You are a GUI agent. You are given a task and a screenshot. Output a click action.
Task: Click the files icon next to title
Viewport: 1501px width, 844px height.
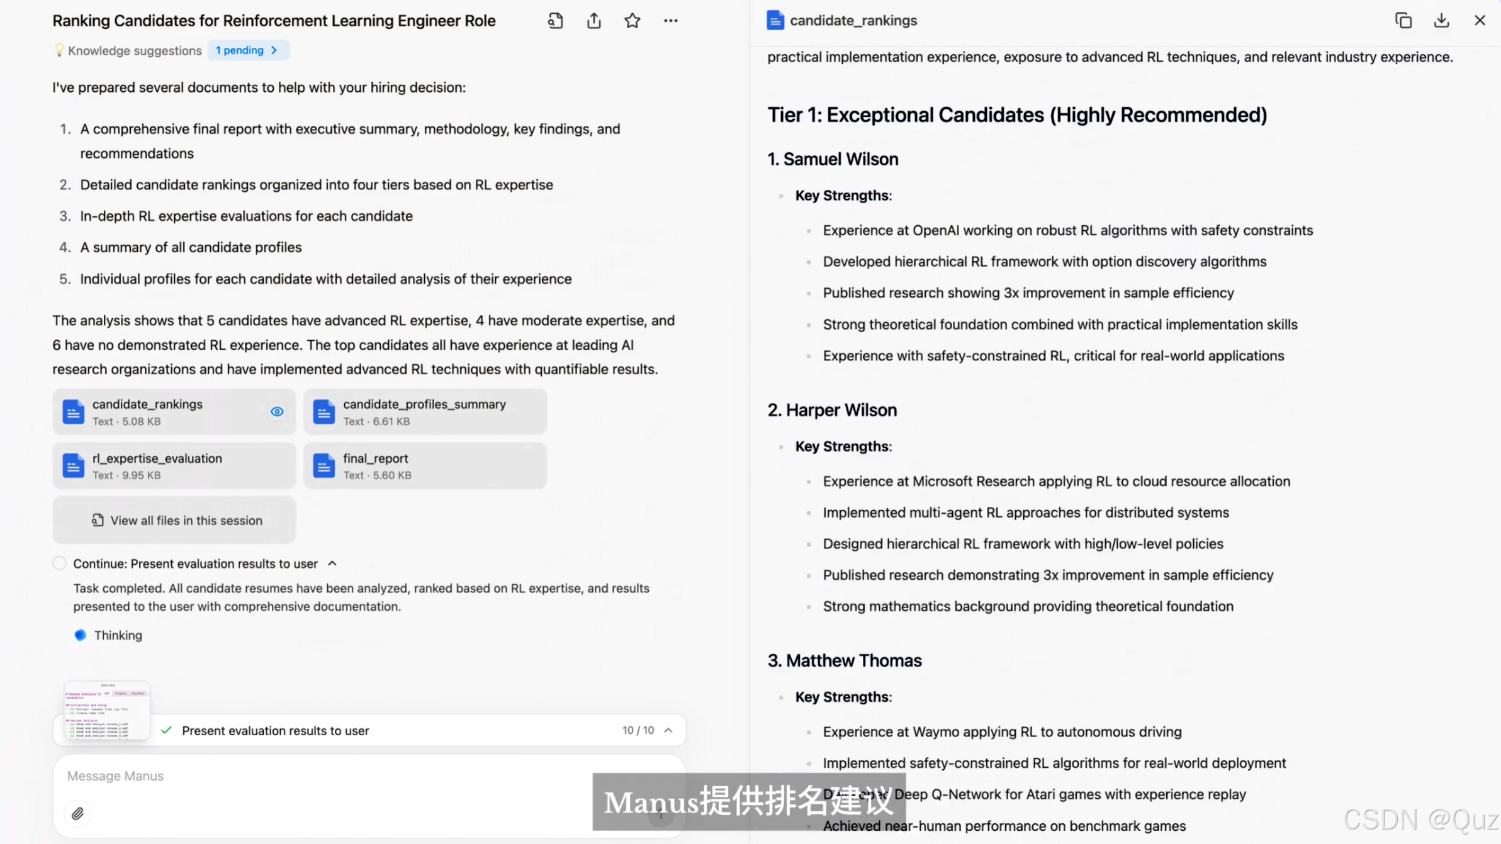(x=554, y=21)
